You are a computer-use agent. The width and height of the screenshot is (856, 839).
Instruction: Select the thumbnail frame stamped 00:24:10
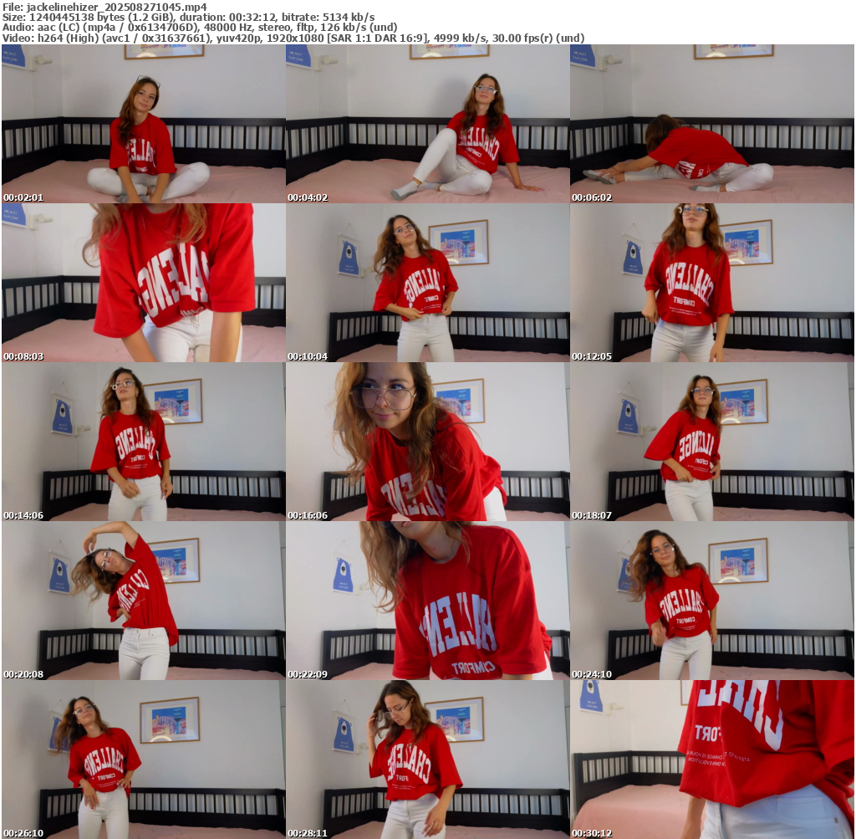click(x=712, y=601)
